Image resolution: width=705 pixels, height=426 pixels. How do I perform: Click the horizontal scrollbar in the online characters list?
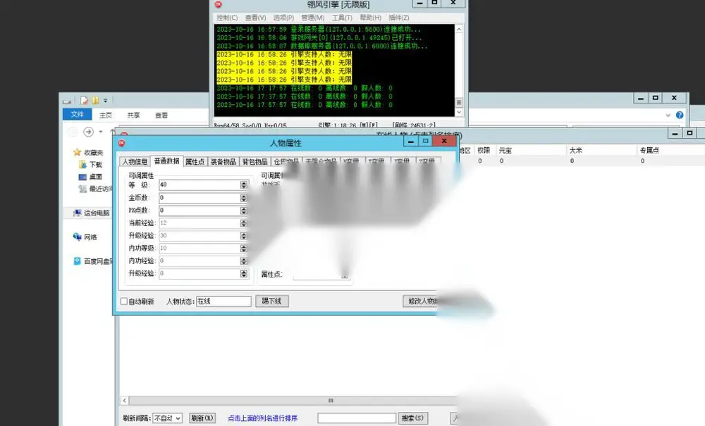click(x=290, y=401)
